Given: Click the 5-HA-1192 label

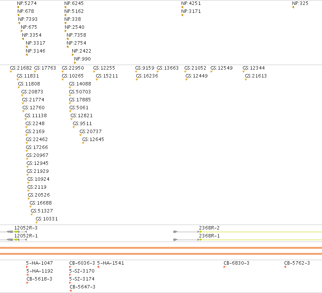Looking at the screenshot, I should 40,271.
